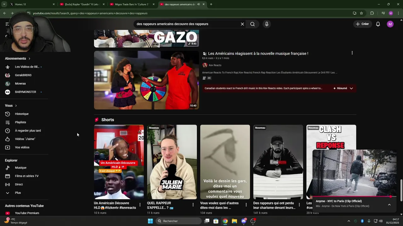Click the browser back arrow

point(4,13)
